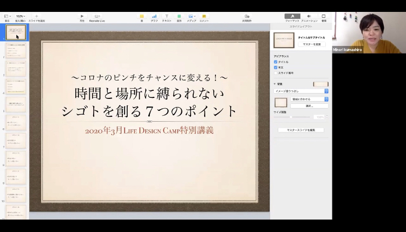Open the イメージ塗りつぶし fill dropdown
The width and height of the screenshot is (406, 232).
tap(301, 91)
